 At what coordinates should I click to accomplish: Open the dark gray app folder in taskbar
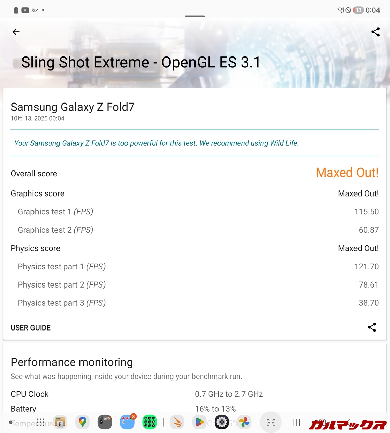pyautogui.click(x=105, y=422)
